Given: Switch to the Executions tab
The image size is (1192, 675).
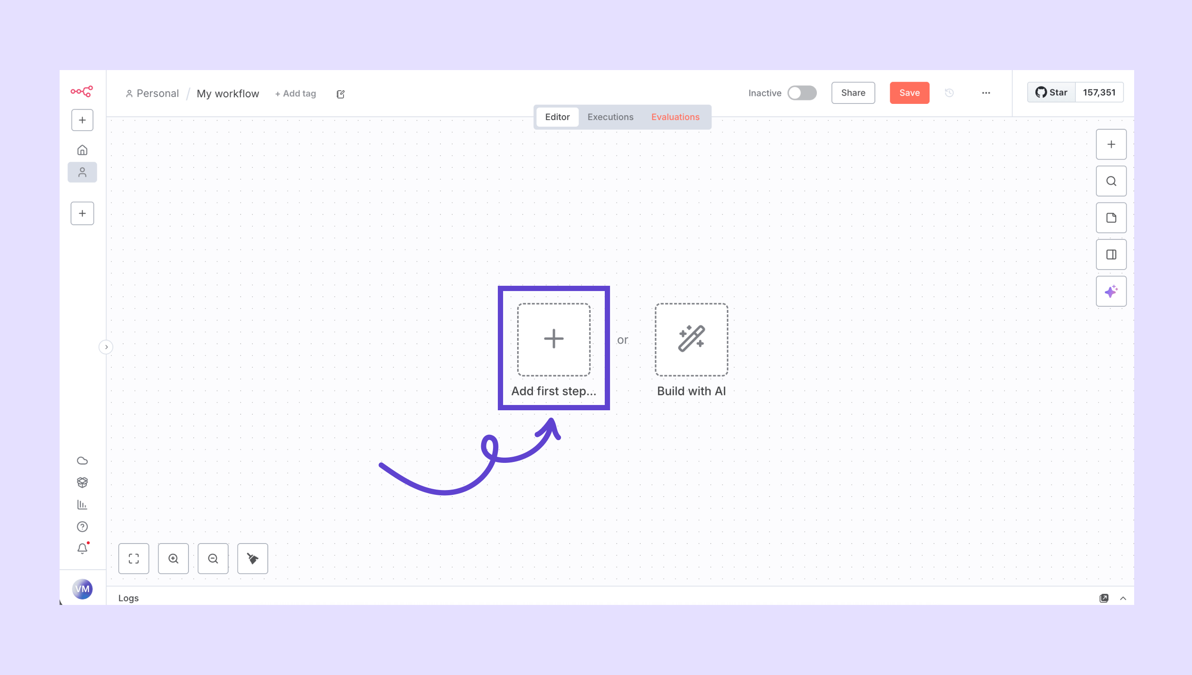Looking at the screenshot, I should click(x=610, y=117).
